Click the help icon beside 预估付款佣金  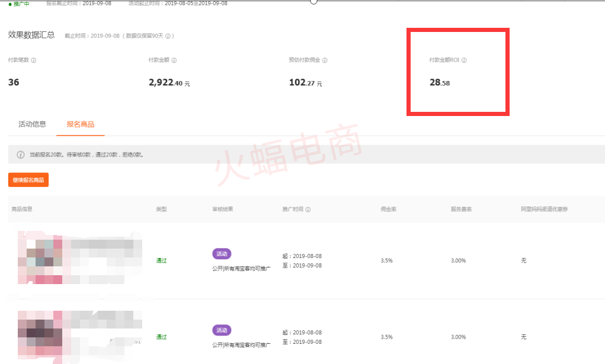[x=325, y=60]
